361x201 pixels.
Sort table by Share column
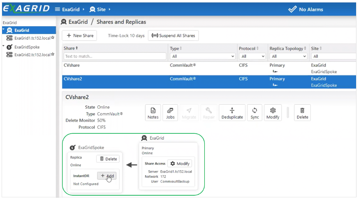pyautogui.click(x=71, y=48)
